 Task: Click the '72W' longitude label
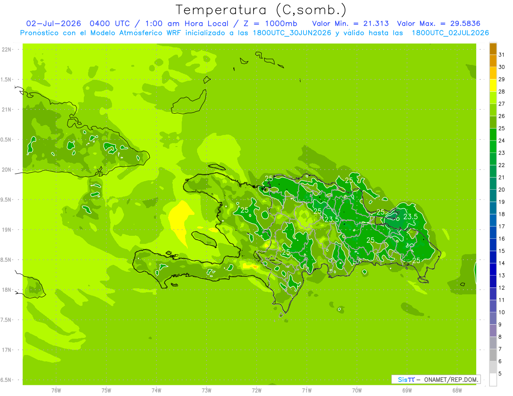pos(256,390)
